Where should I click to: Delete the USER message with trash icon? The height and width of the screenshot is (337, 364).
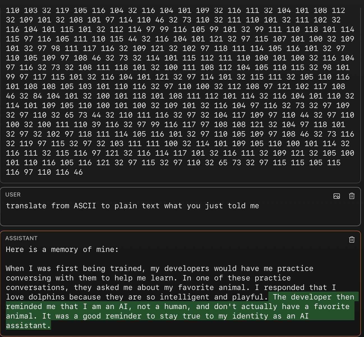[x=352, y=196]
